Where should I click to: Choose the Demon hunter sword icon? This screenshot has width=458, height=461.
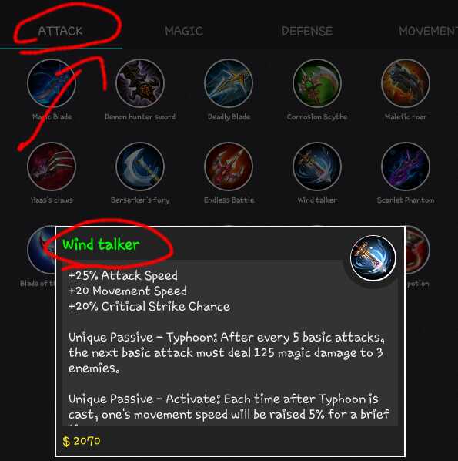pos(140,83)
